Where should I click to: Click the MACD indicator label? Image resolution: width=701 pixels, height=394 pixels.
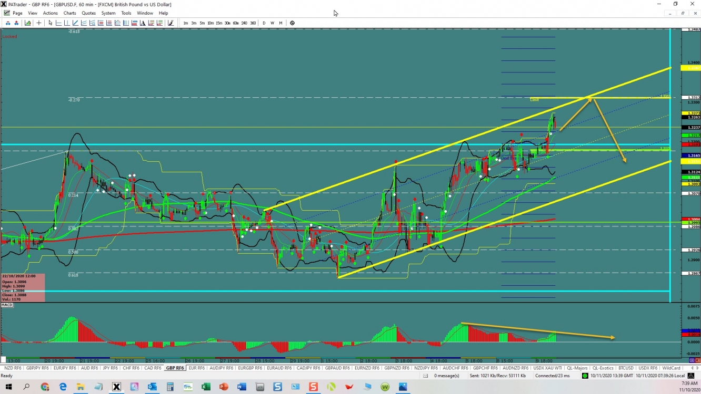pos(7,305)
